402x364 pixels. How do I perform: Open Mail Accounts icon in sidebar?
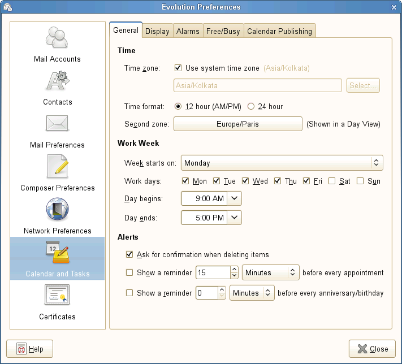(x=57, y=38)
